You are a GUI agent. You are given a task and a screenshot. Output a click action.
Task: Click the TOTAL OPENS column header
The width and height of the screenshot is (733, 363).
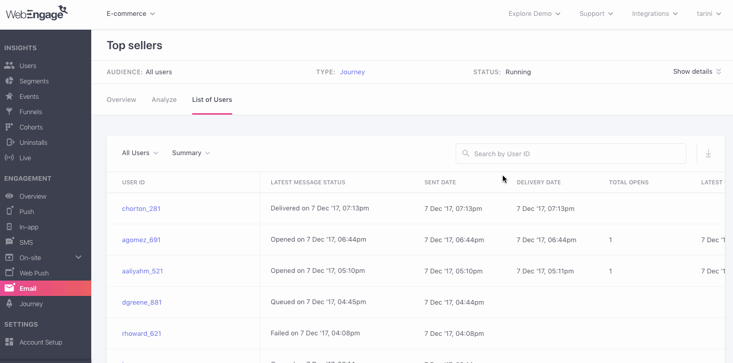coord(629,183)
